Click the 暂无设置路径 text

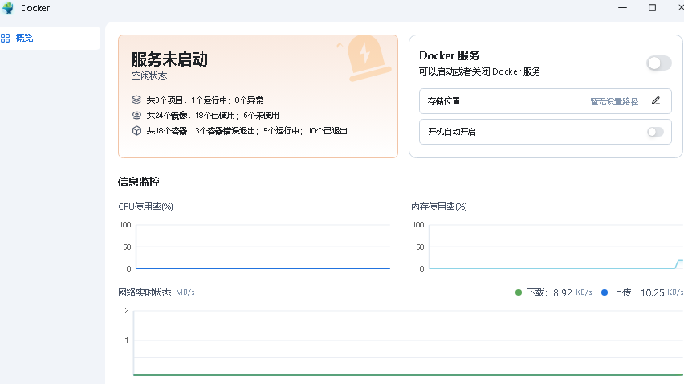pyautogui.click(x=614, y=101)
